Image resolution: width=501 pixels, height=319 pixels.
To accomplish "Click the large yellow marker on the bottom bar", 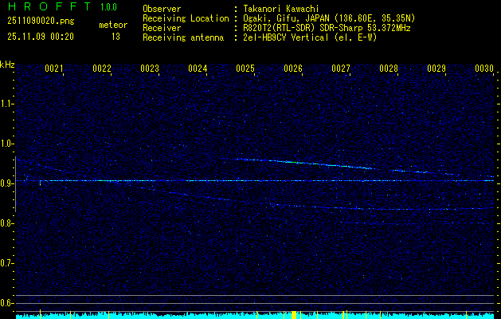I will click(293, 315).
